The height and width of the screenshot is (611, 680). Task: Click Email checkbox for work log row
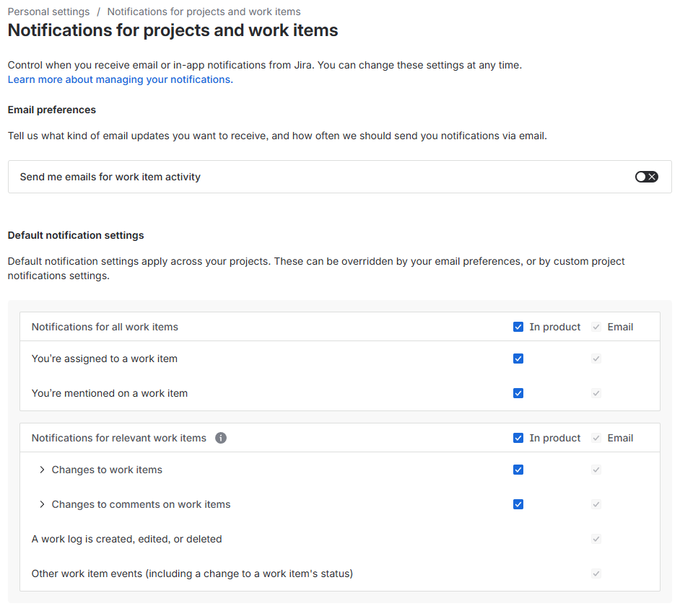point(596,539)
